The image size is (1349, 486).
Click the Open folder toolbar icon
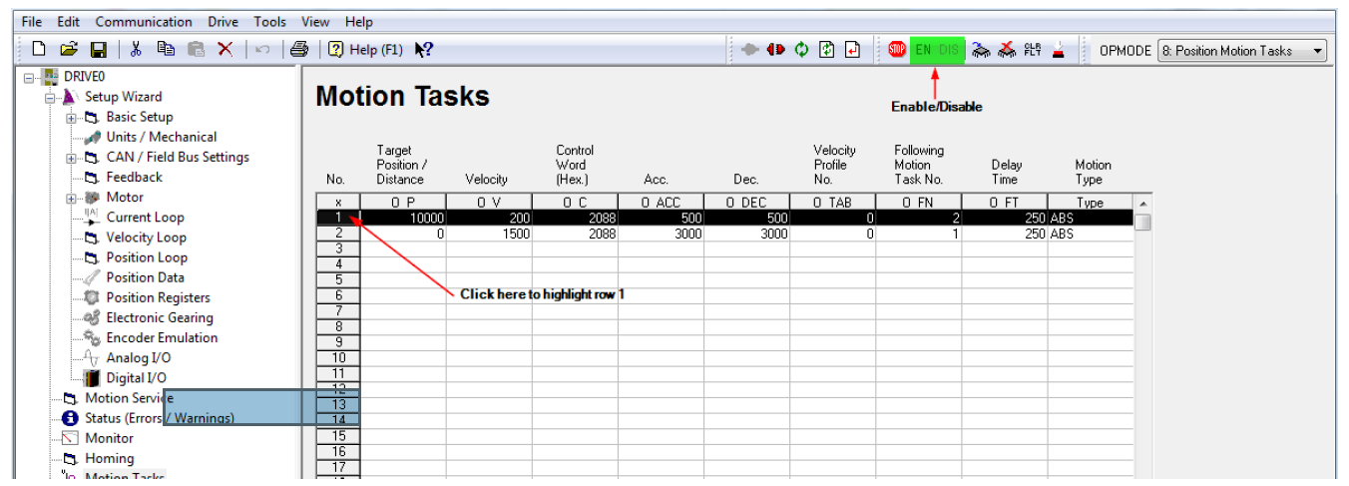pos(68,49)
